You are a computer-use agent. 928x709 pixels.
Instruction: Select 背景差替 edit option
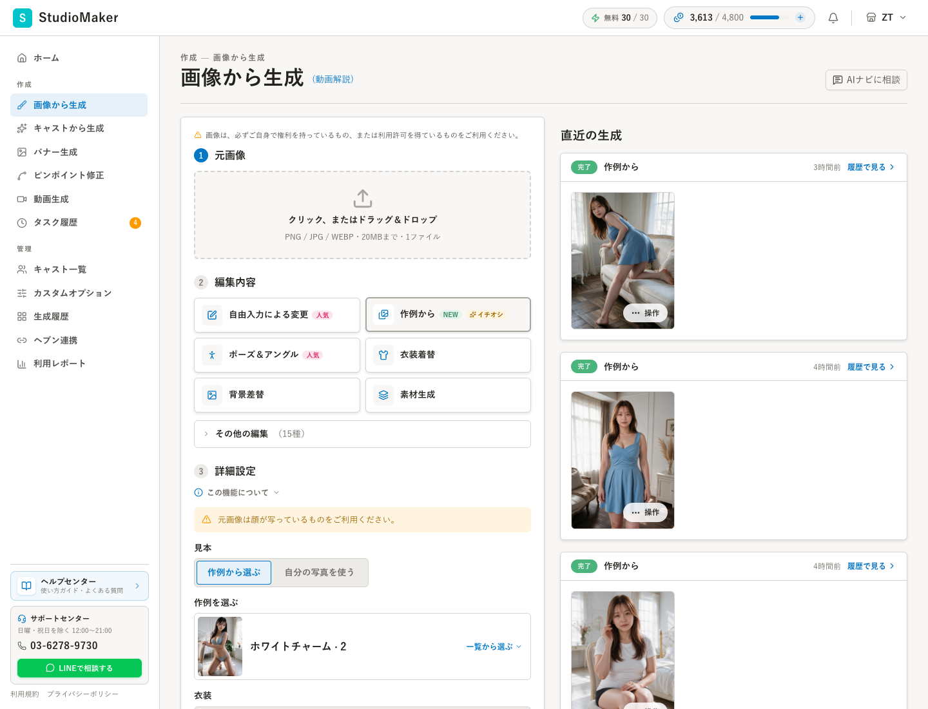(x=277, y=395)
